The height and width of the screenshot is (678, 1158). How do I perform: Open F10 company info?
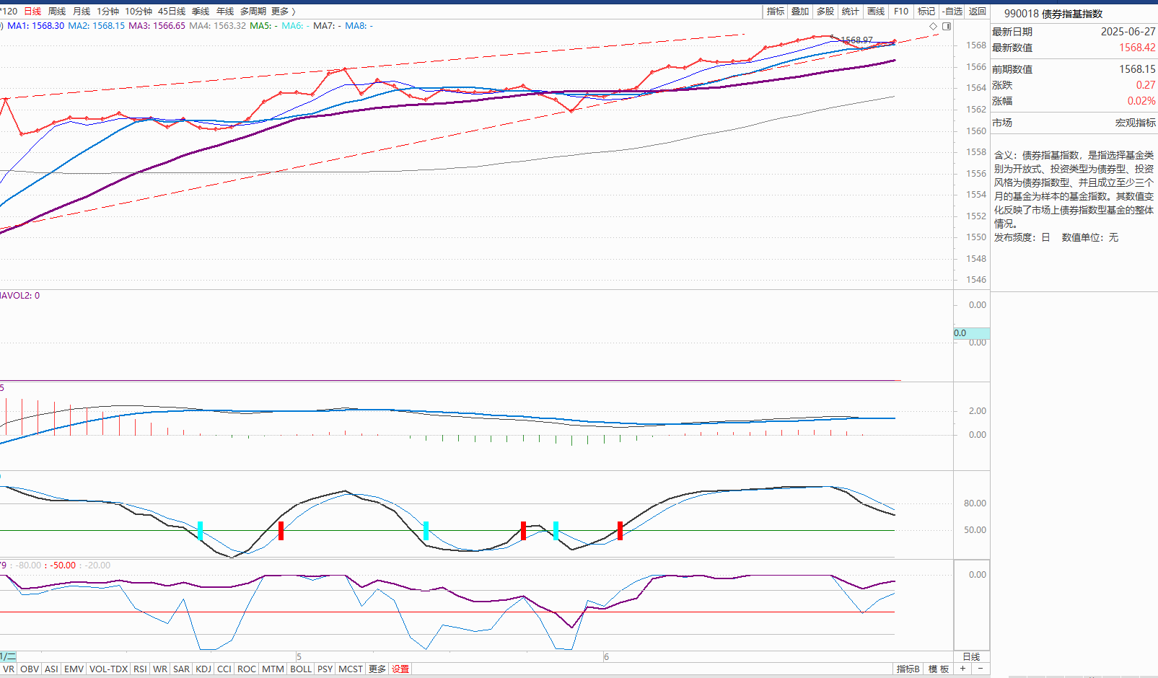(901, 12)
